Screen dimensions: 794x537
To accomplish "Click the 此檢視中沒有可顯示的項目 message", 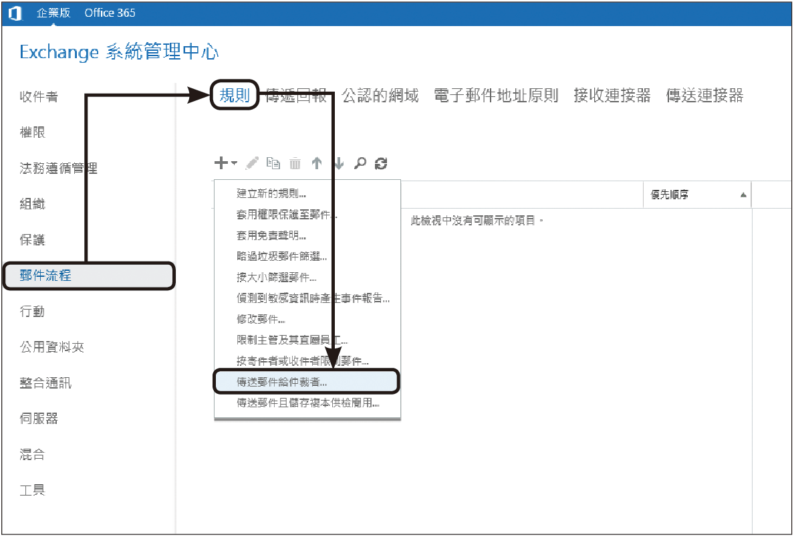I will [477, 221].
